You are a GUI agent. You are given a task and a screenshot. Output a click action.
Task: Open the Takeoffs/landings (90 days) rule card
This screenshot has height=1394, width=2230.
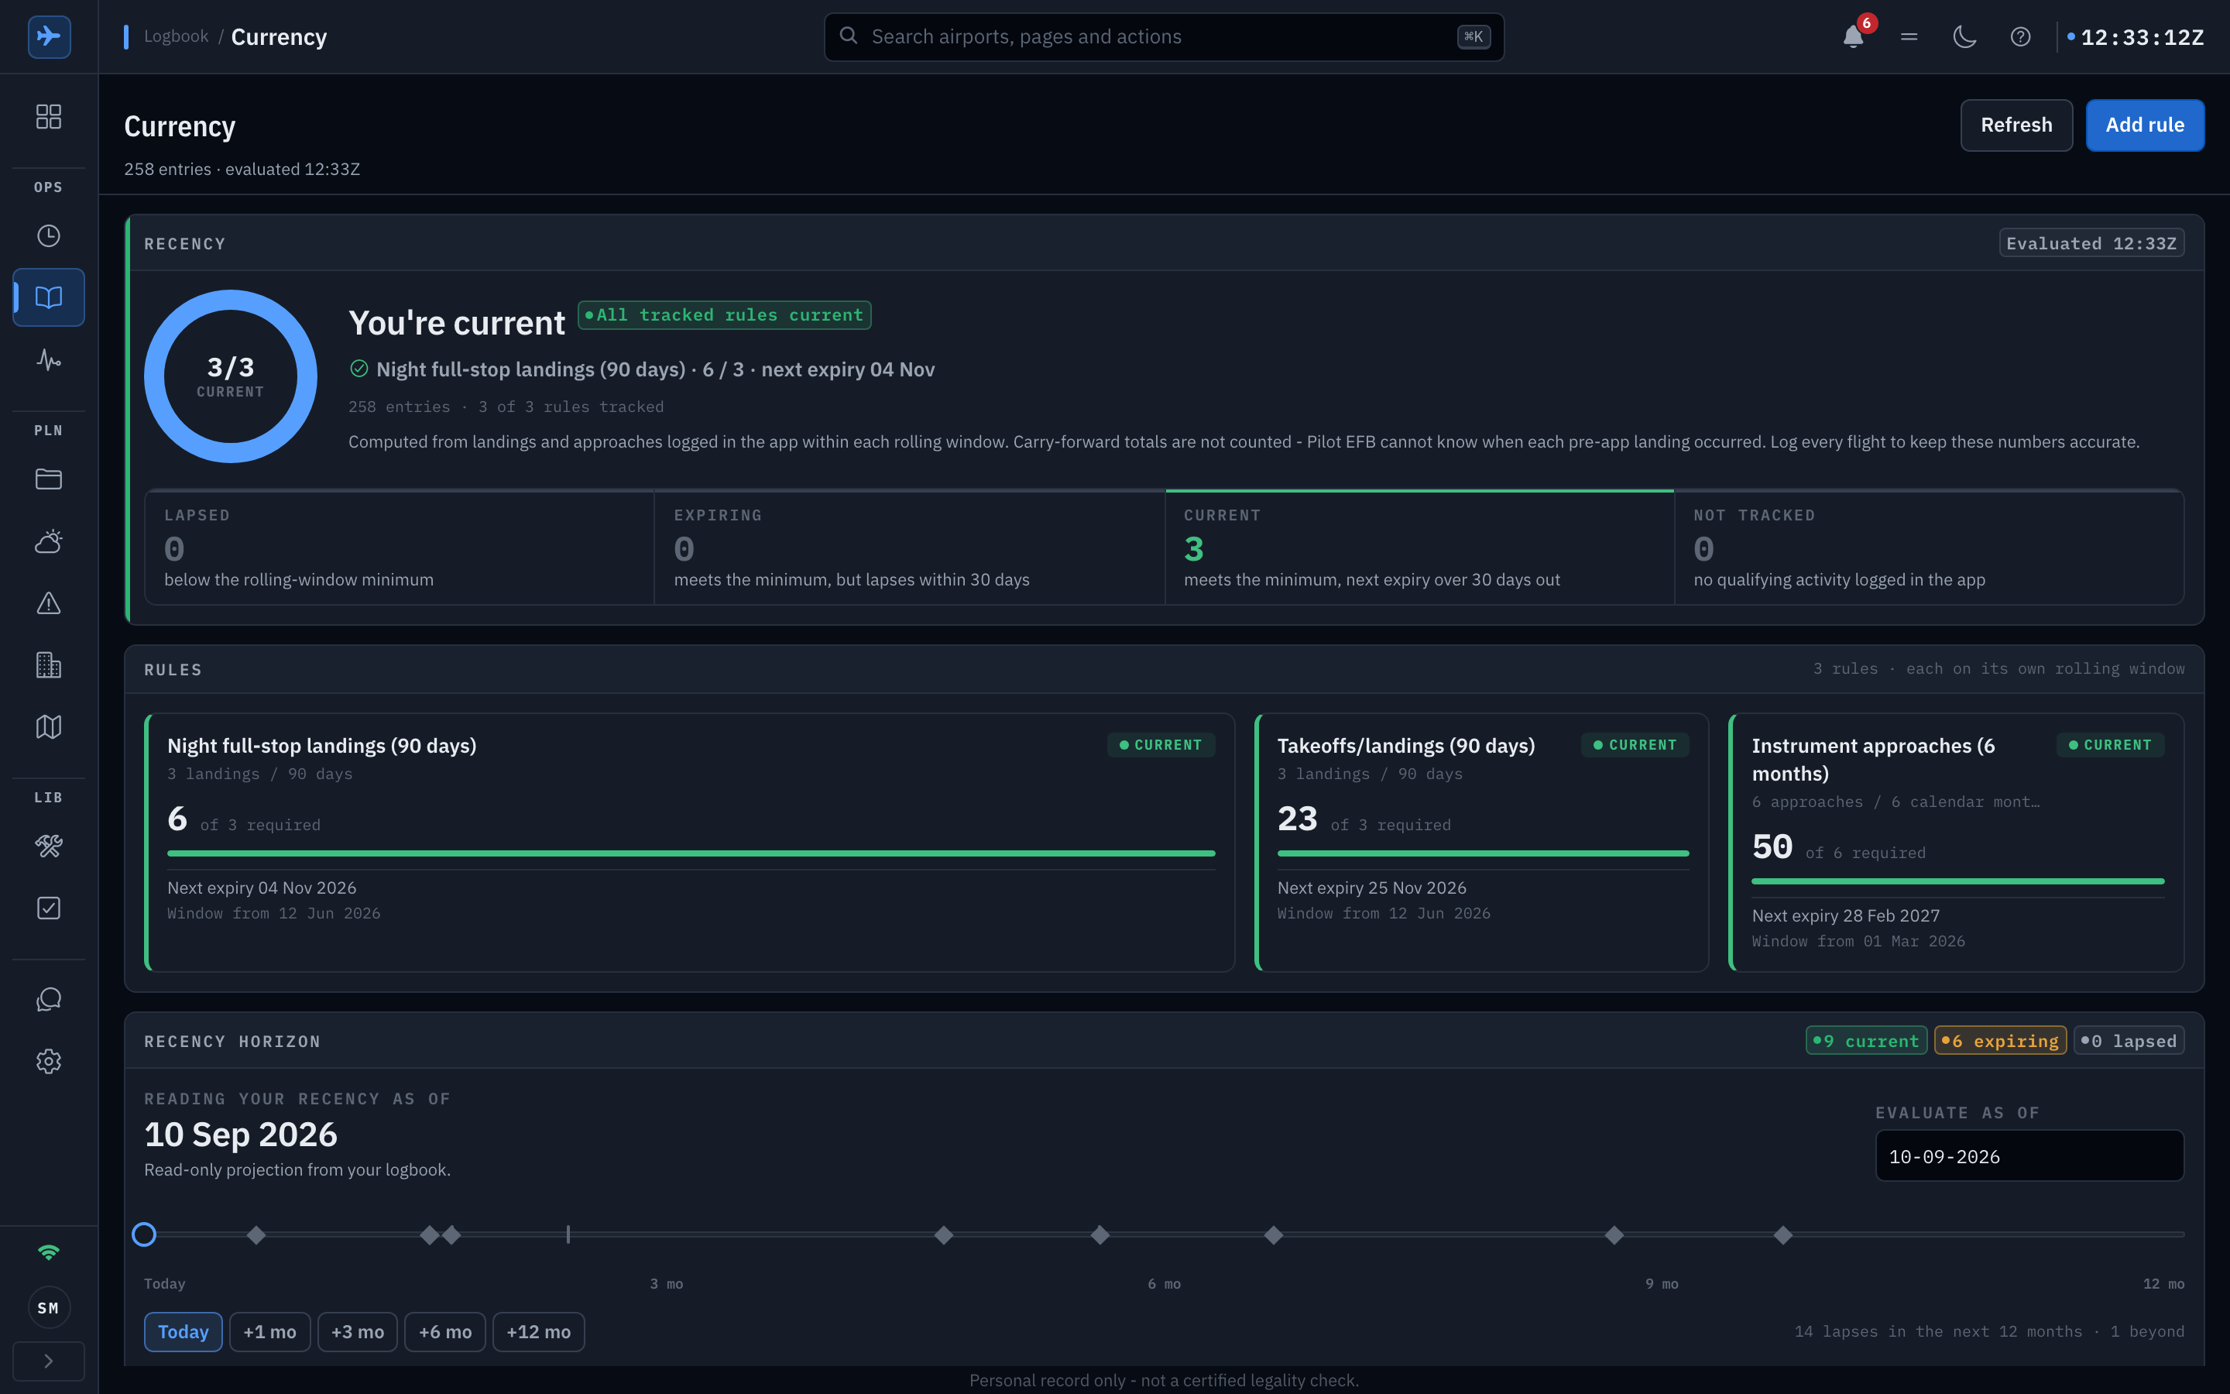pos(1482,842)
